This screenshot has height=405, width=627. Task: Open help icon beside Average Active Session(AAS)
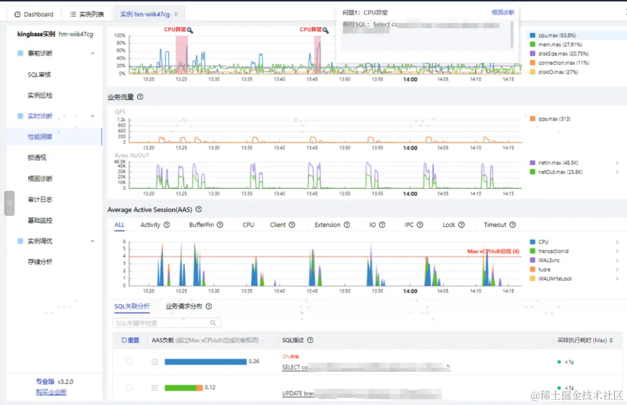tap(199, 209)
